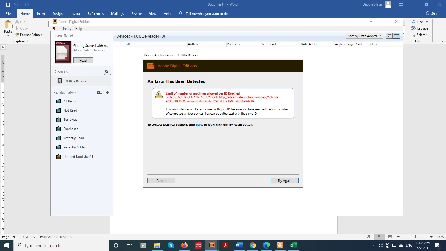Click the Read button under Last Read
Image resolution: width=446 pixels, height=251 pixels.
click(x=83, y=60)
